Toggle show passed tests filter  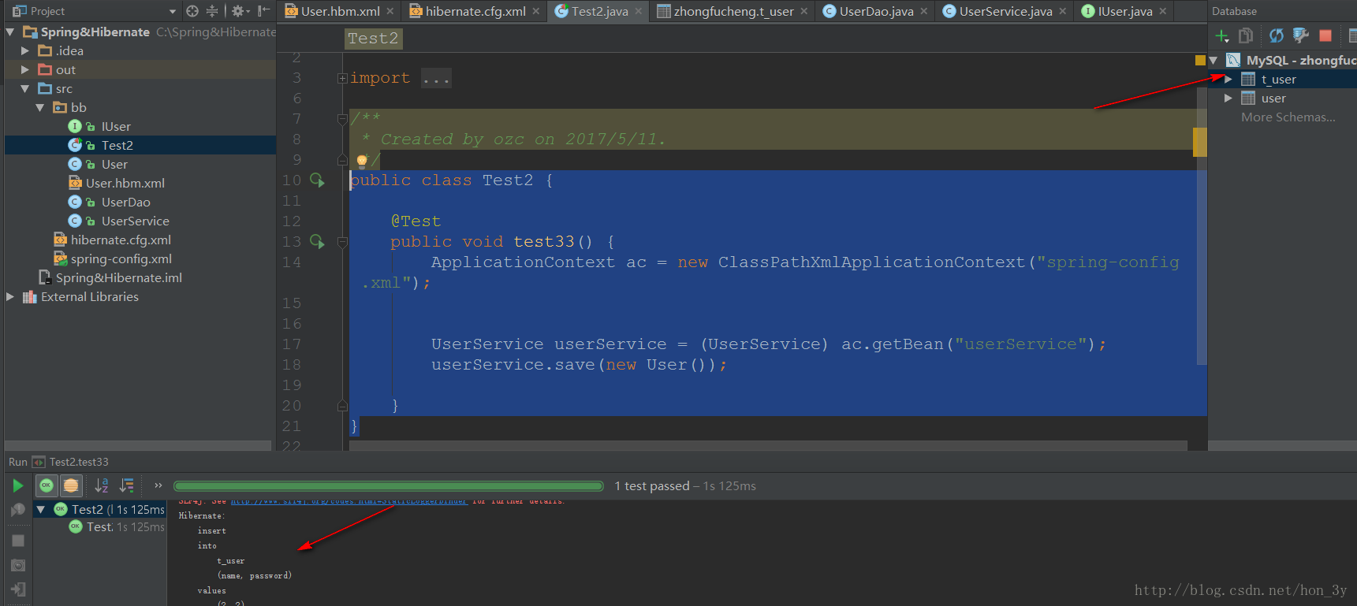tap(47, 485)
